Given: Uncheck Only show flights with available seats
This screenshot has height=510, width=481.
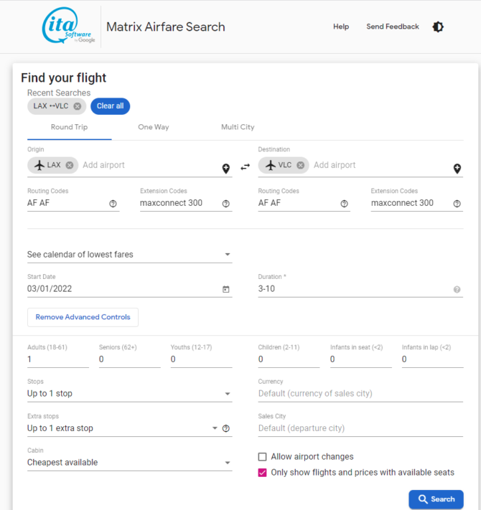Looking at the screenshot, I should [x=262, y=473].
